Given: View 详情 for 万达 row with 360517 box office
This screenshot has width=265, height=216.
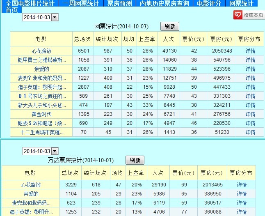Looking at the screenshot, I should tap(242, 203).
